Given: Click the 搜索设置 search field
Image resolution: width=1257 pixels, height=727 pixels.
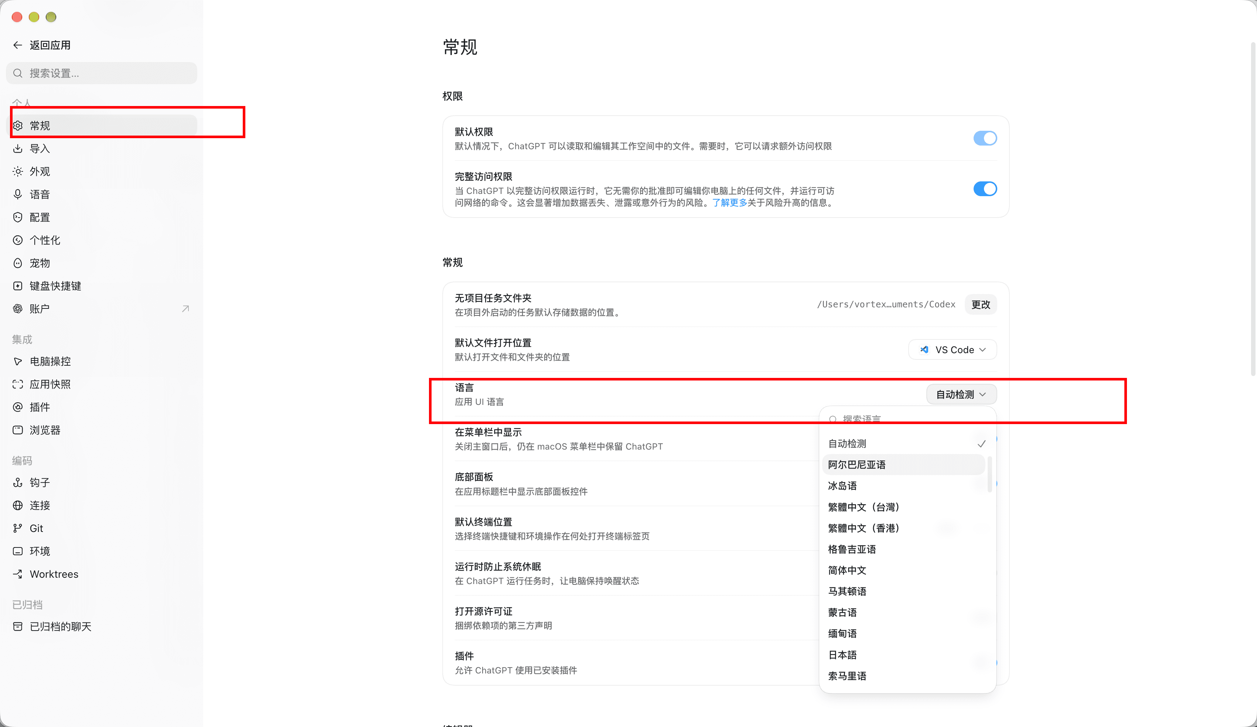Looking at the screenshot, I should 101,73.
